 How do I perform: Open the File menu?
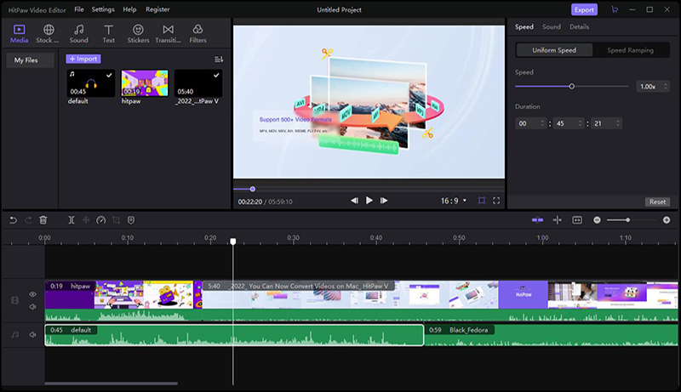(x=79, y=9)
